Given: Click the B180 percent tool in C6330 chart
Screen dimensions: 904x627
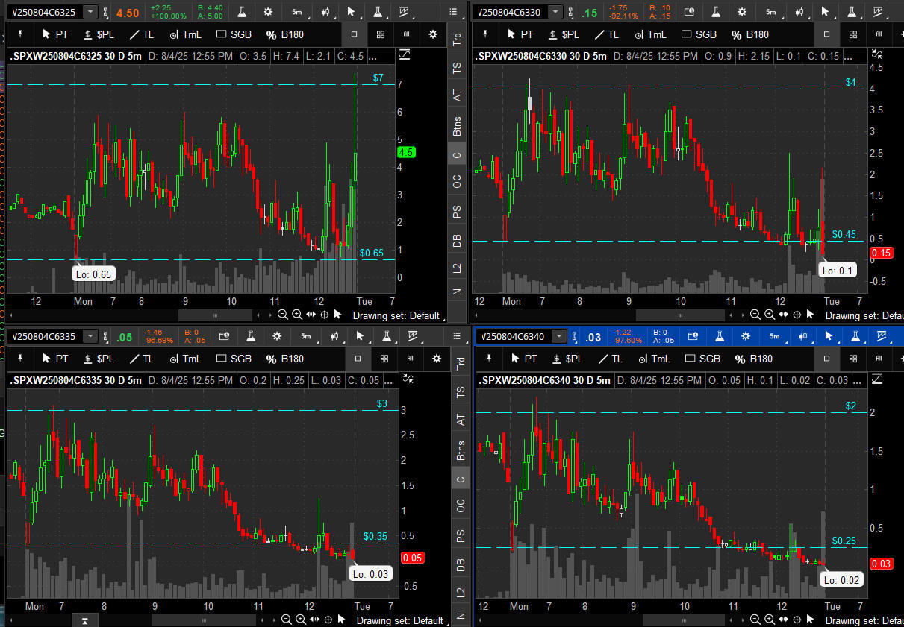Looking at the screenshot, I should (750, 34).
